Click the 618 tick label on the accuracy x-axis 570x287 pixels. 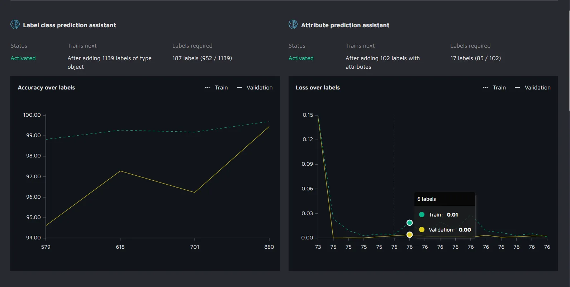(x=120, y=247)
